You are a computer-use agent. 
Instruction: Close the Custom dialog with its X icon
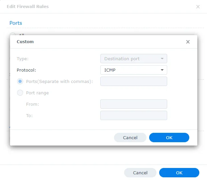coord(188,42)
